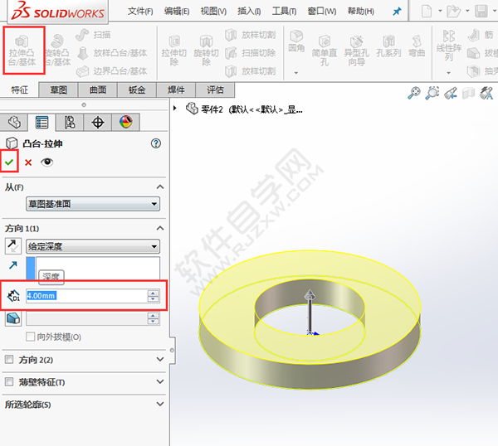The width and height of the screenshot is (498, 446).
Task: Select the Revolved Boss/Base (旋转凸台/基体) tool
Action: [57, 51]
